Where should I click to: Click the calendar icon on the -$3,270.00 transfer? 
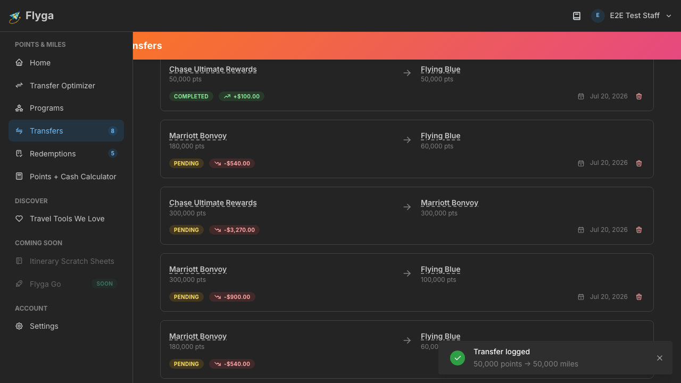click(581, 230)
